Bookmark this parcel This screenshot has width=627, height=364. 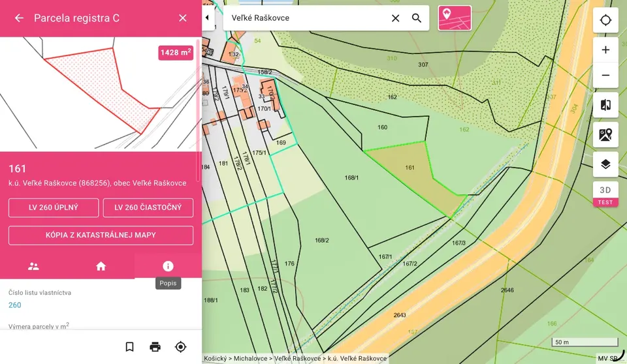click(x=129, y=347)
